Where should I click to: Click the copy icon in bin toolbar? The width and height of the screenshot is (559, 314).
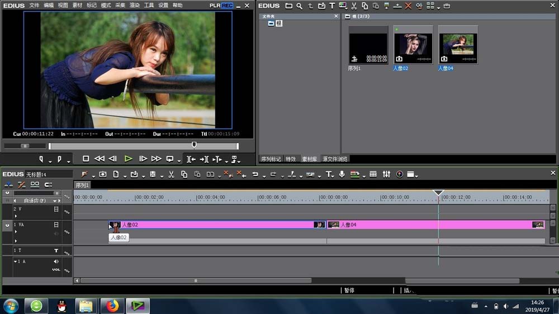click(364, 6)
